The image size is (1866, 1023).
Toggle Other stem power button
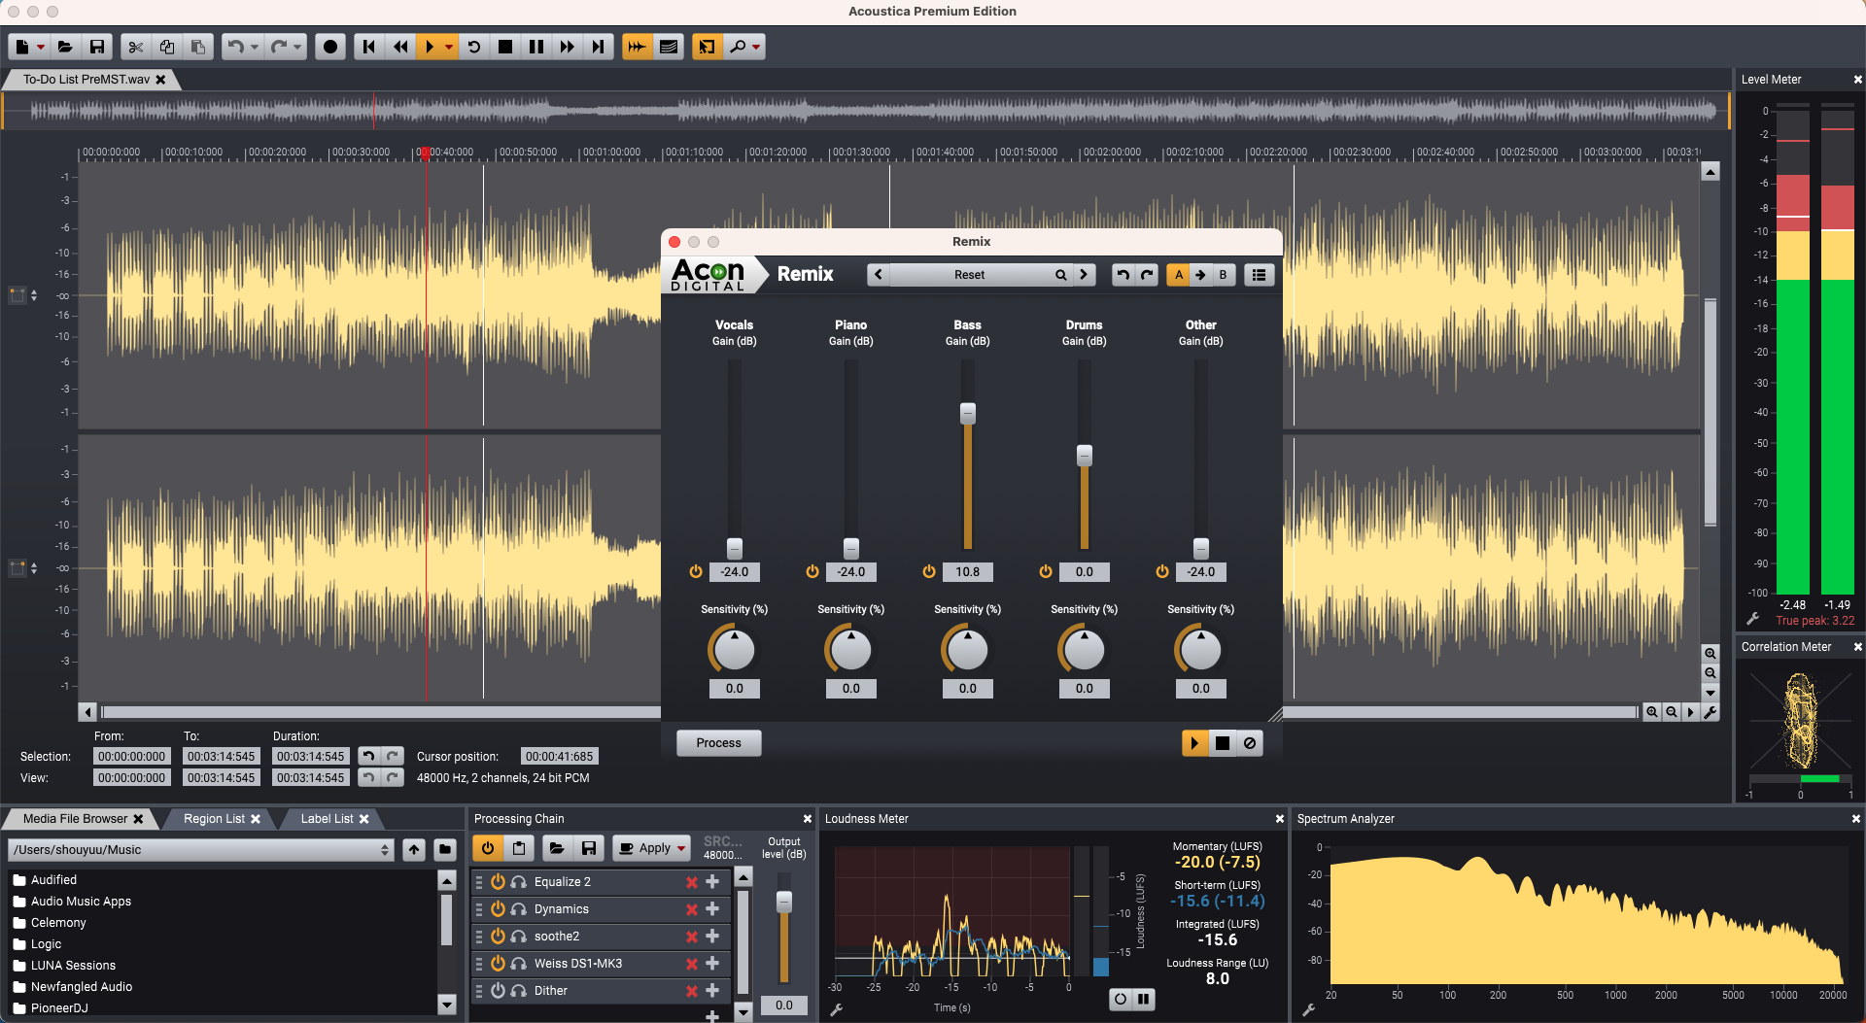click(x=1162, y=572)
